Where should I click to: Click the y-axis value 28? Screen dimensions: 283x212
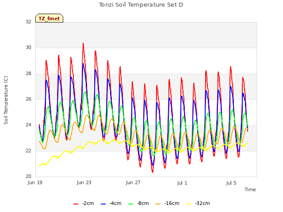click(28, 74)
